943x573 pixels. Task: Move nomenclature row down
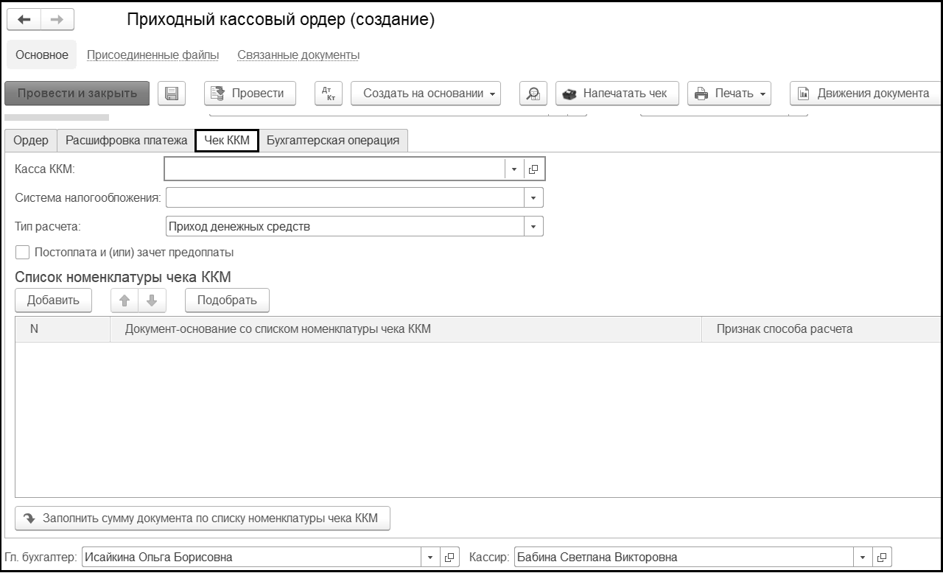coord(152,300)
